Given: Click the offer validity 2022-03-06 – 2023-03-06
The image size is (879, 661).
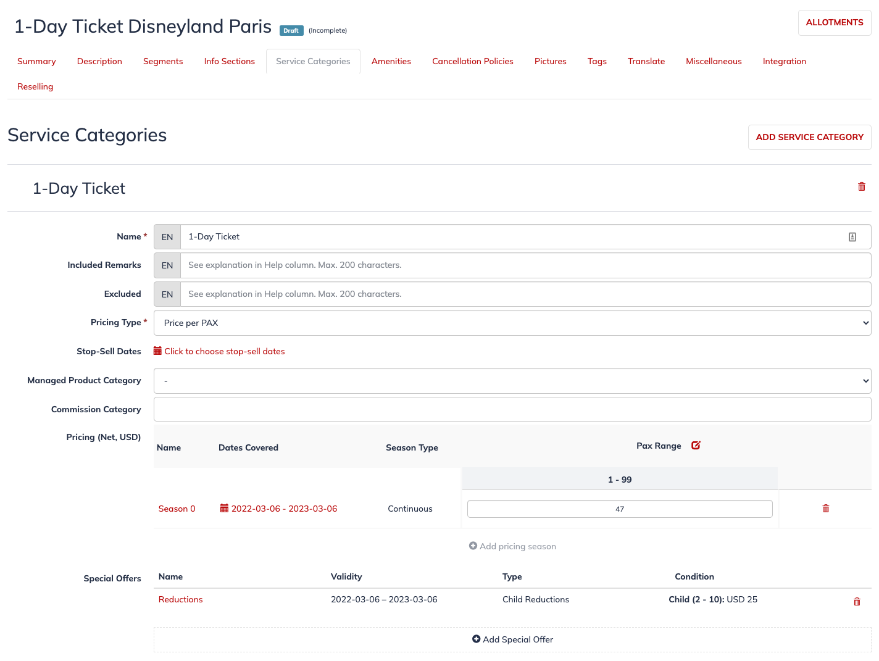Looking at the screenshot, I should [x=384, y=599].
